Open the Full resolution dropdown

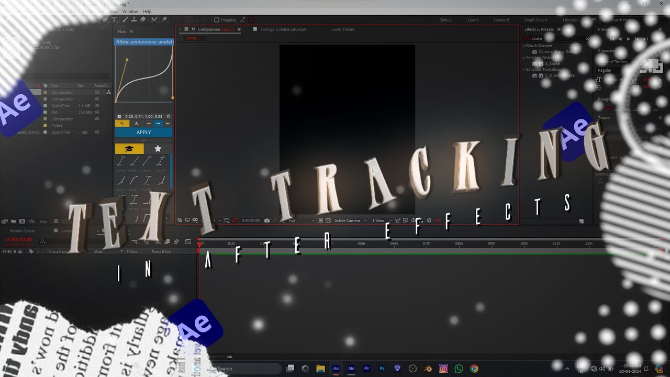301,220
